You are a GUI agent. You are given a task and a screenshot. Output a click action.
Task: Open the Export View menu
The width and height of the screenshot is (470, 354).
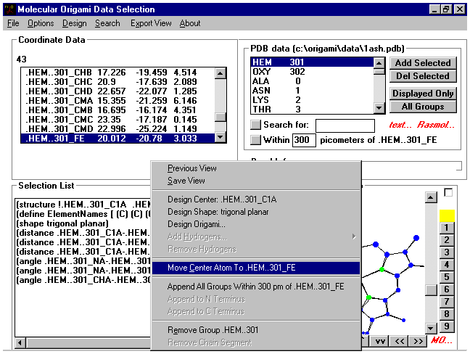[152, 23]
